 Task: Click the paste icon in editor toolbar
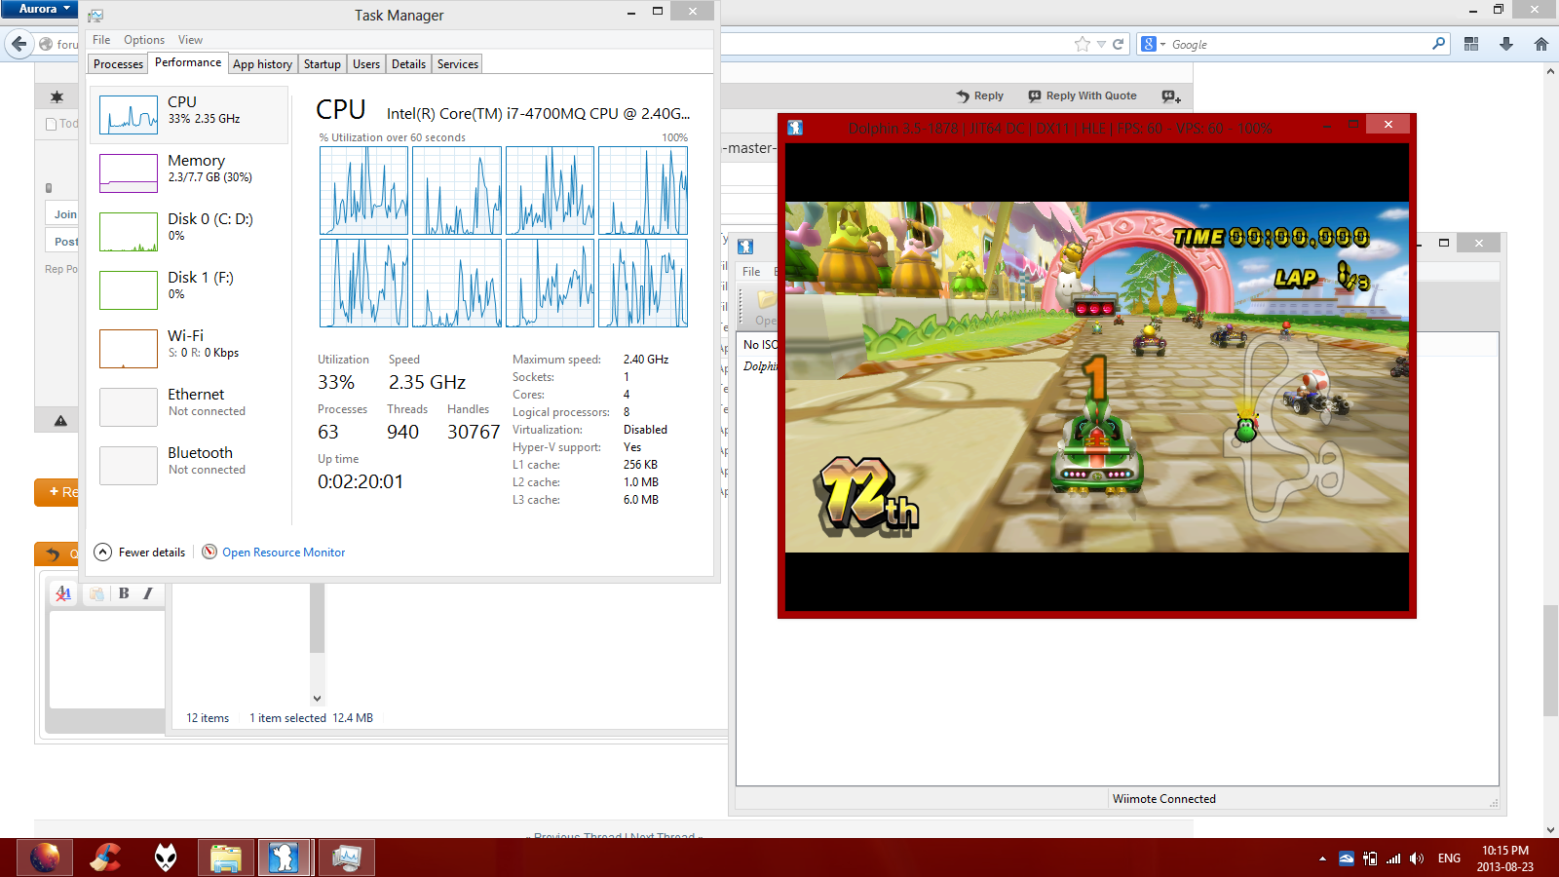coord(96,593)
